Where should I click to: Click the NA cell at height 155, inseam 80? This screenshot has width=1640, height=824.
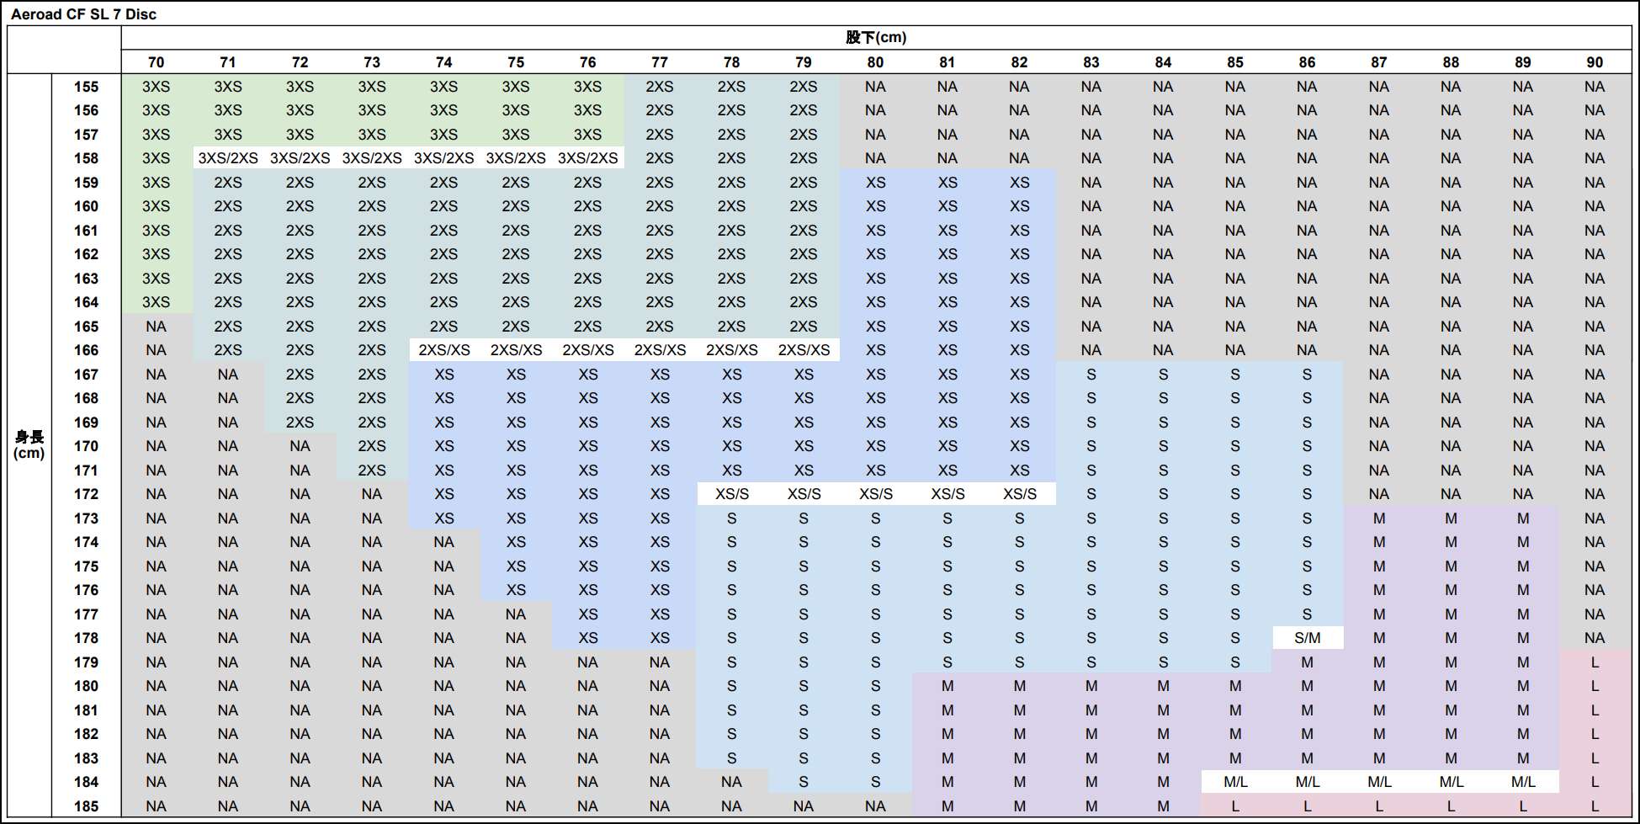876,87
